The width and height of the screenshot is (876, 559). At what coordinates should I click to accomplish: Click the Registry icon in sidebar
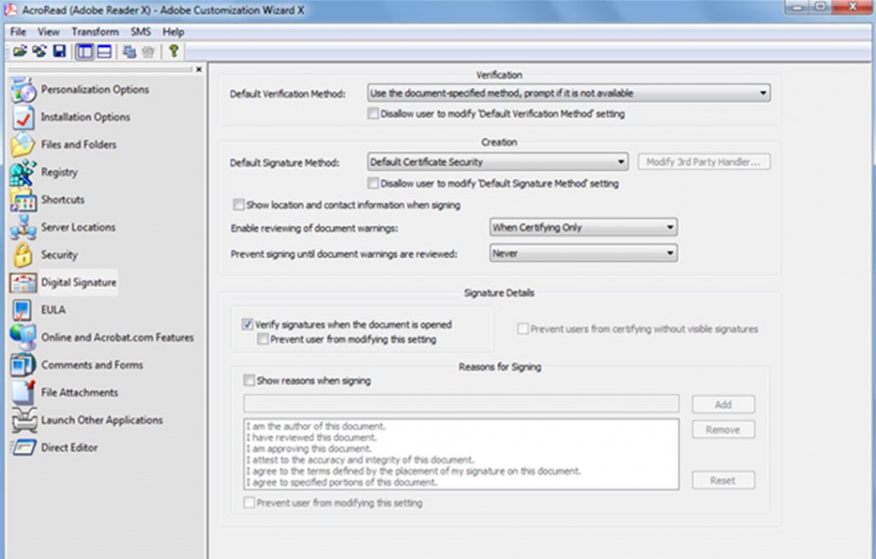tap(23, 173)
